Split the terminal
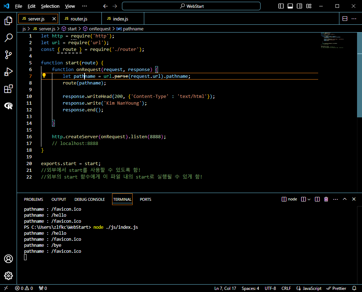This screenshot has width=362, height=292. point(317,199)
